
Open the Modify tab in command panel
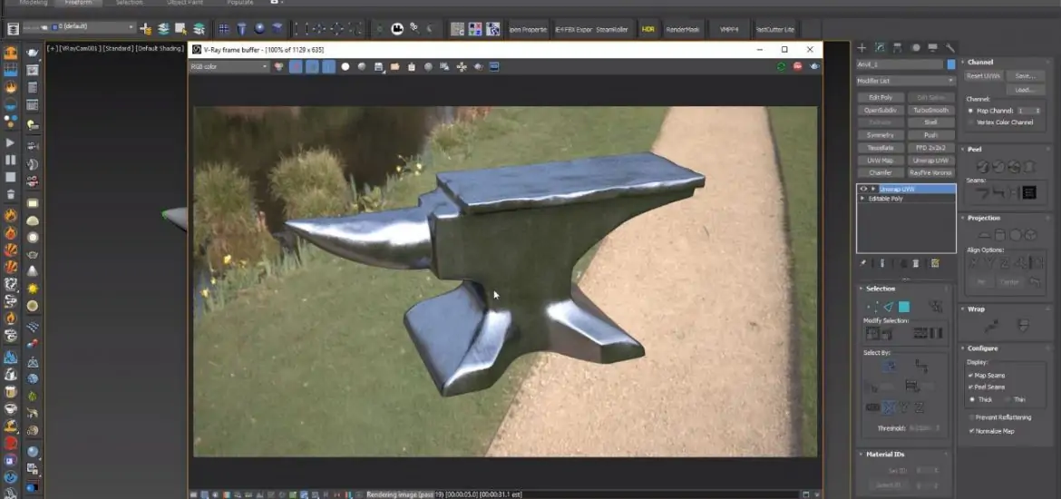pos(880,47)
